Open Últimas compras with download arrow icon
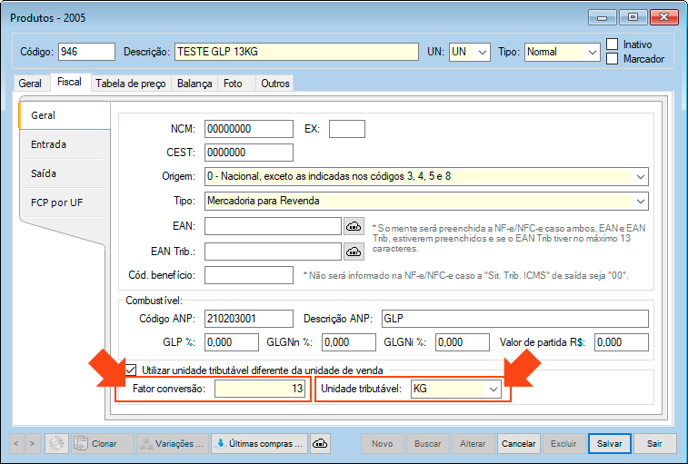Viewport: 688px width, 464px height. click(x=259, y=444)
